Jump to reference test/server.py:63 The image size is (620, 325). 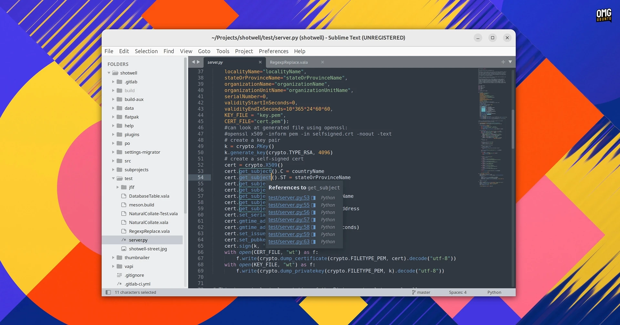click(289, 242)
